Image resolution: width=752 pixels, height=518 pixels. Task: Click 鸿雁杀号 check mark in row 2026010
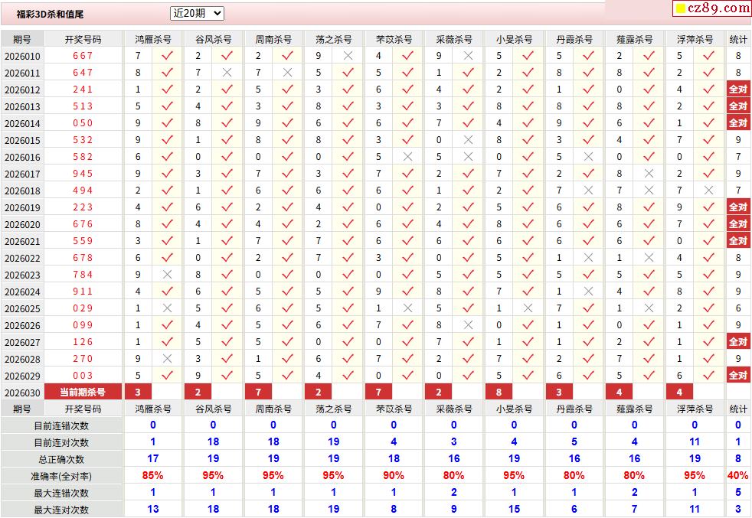click(167, 56)
